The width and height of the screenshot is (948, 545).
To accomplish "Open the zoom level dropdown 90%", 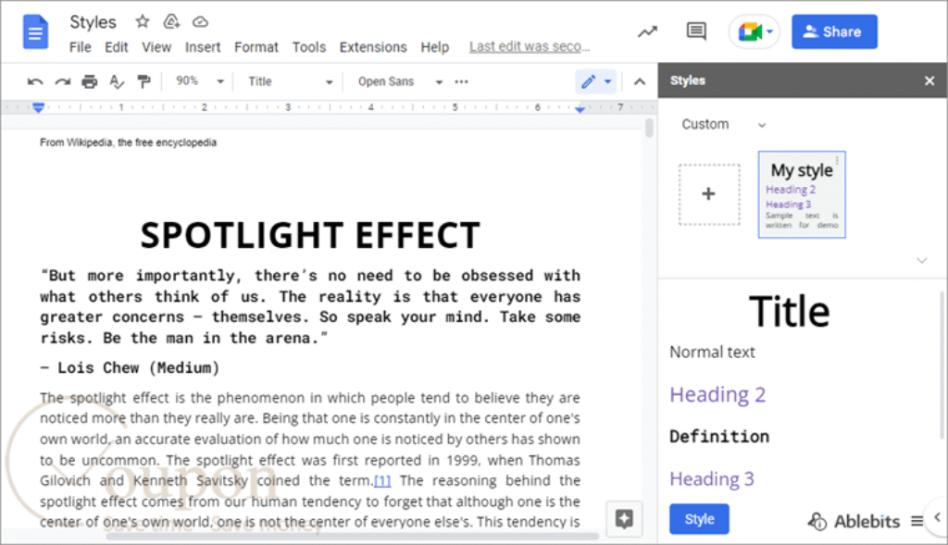I will [x=200, y=81].
